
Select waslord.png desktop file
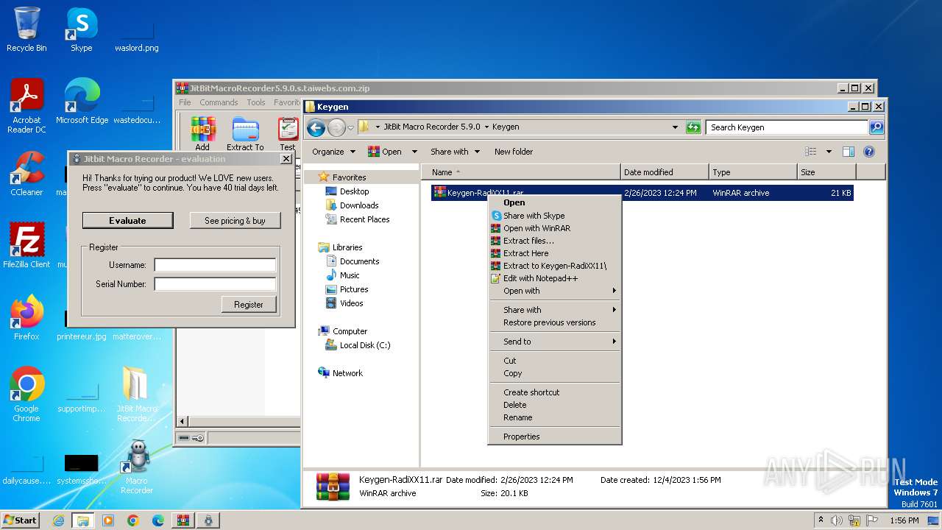click(x=136, y=35)
